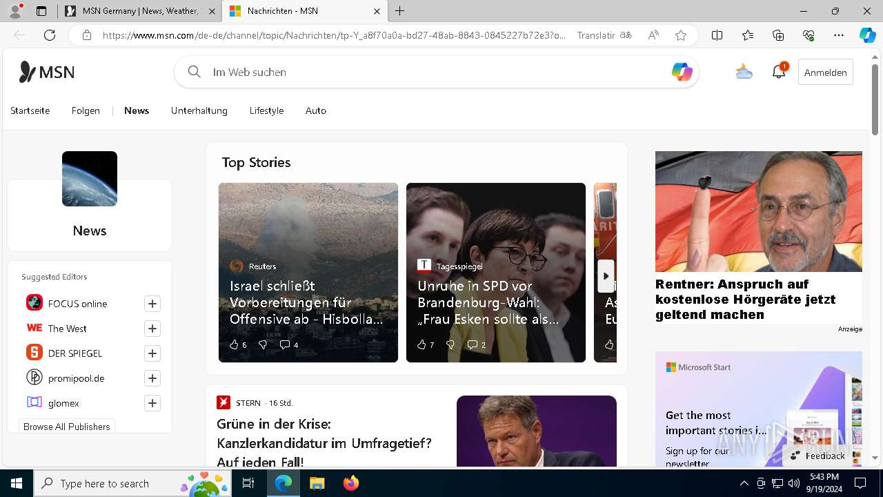Focus the Im Web suchen search field
883x497 pixels.
[437, 72]
